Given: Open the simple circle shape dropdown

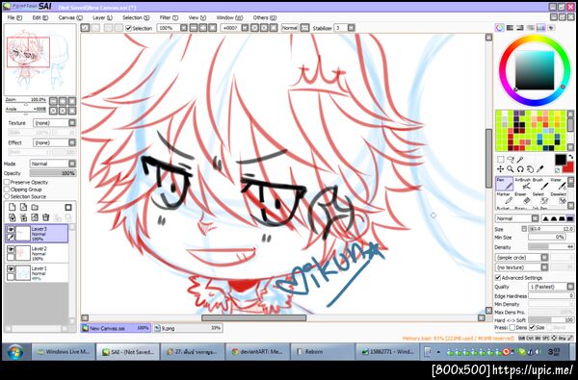Looking at the screenshot, I should point(521,258).
